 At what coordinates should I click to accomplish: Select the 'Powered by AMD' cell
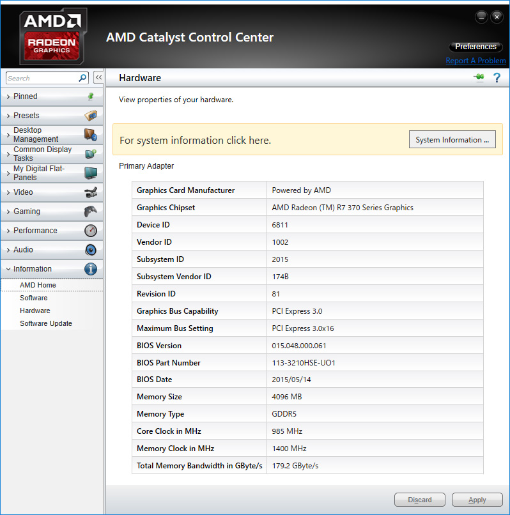pyautogui.click(x=375, y=190)
